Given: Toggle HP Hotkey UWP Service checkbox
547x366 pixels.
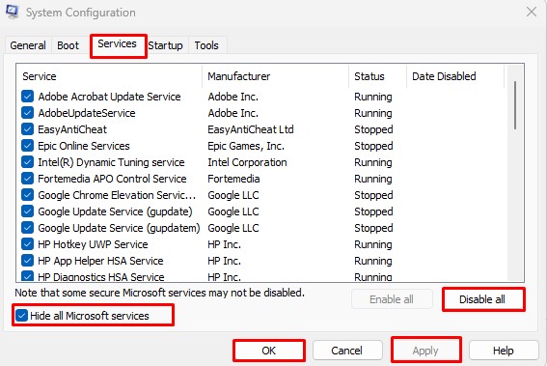Looking at the screenshot, I should pyautogui.click(x=27, y=244).
